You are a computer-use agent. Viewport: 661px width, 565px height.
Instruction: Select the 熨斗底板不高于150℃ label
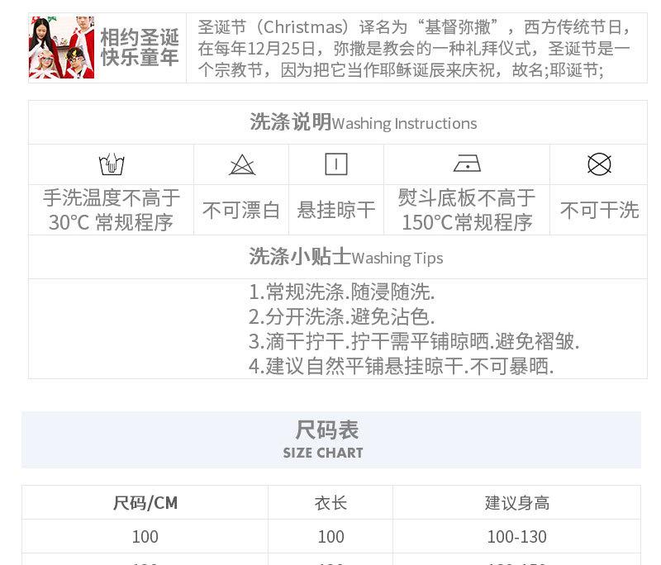tap(467, 210)
